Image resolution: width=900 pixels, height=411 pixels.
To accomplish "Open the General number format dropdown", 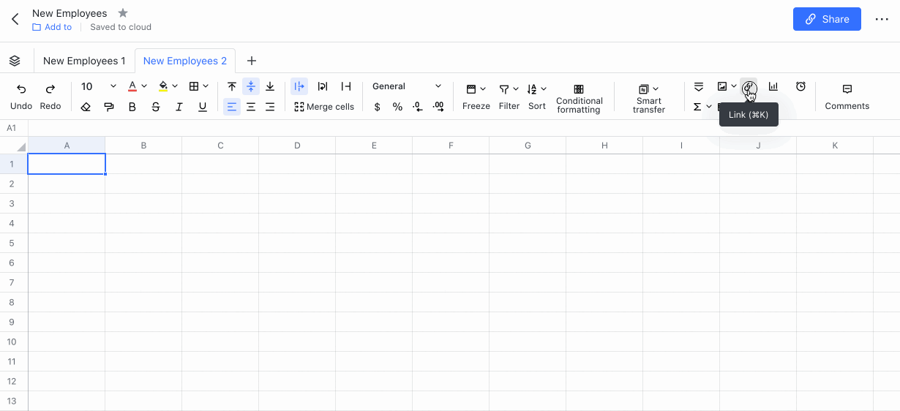I will tap(407, 86).
